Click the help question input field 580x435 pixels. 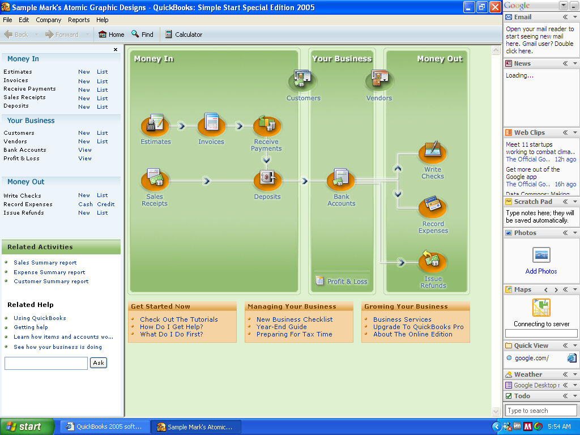click(46, 363)
